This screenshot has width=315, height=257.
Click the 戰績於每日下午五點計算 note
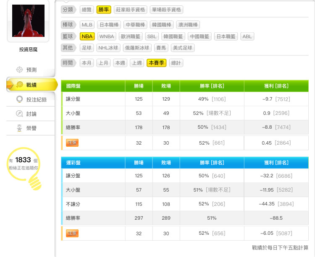click(x=280, y=248)
